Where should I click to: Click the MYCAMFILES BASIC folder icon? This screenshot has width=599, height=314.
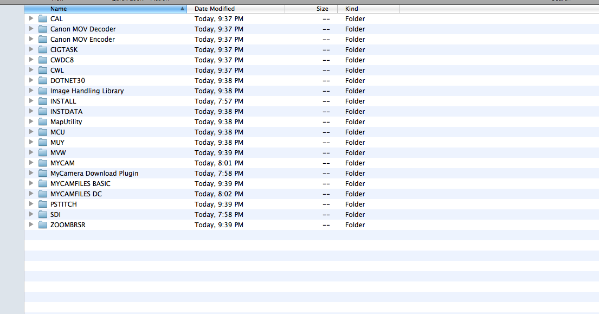pos(43,184)
